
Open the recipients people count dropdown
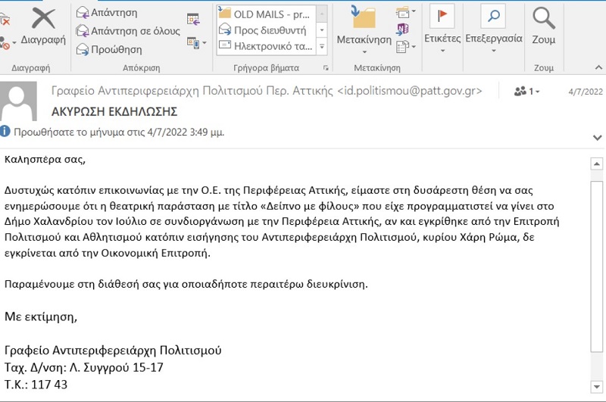527,92
